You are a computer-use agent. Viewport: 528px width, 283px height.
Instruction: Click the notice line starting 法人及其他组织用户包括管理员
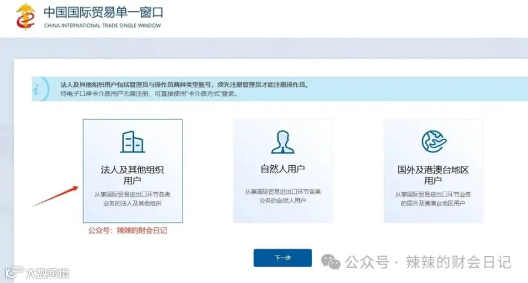click(185, 84)
